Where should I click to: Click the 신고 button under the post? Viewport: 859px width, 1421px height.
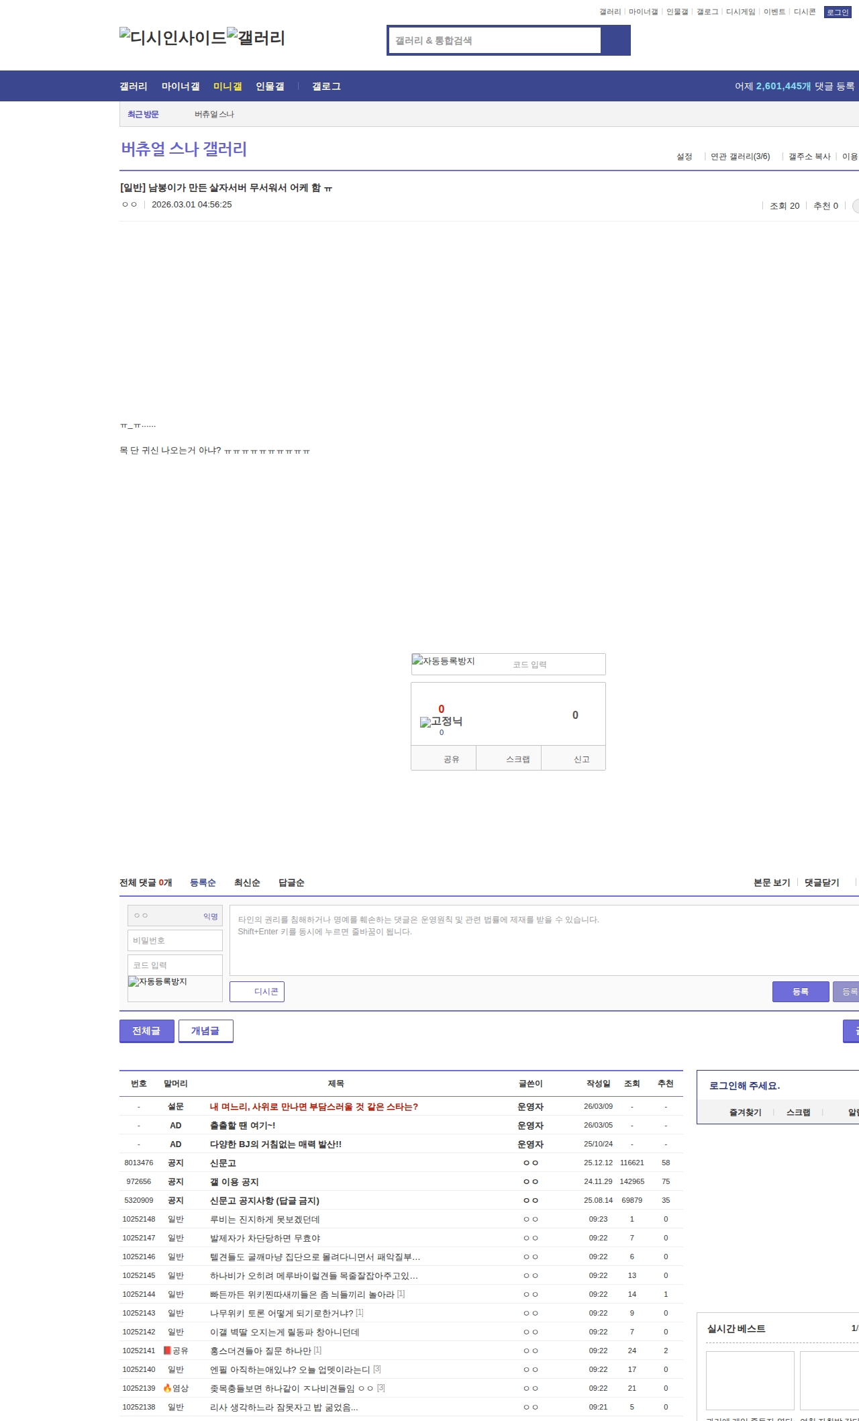tap(573, 759)
